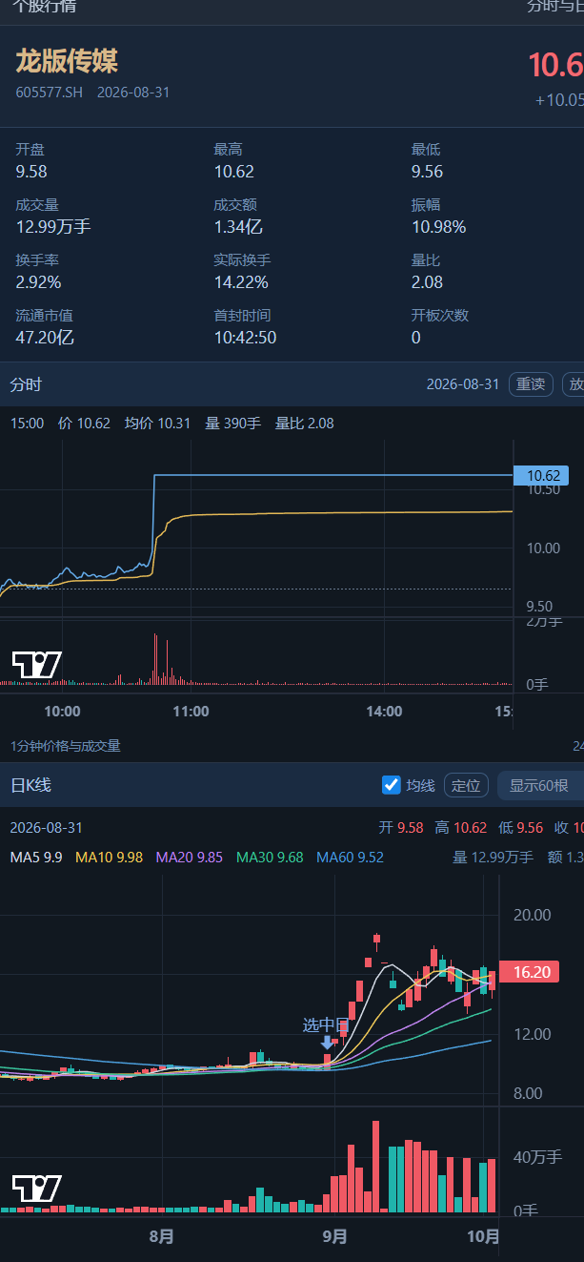Click the 14:00 label on intraday time axis

point(384,711)
